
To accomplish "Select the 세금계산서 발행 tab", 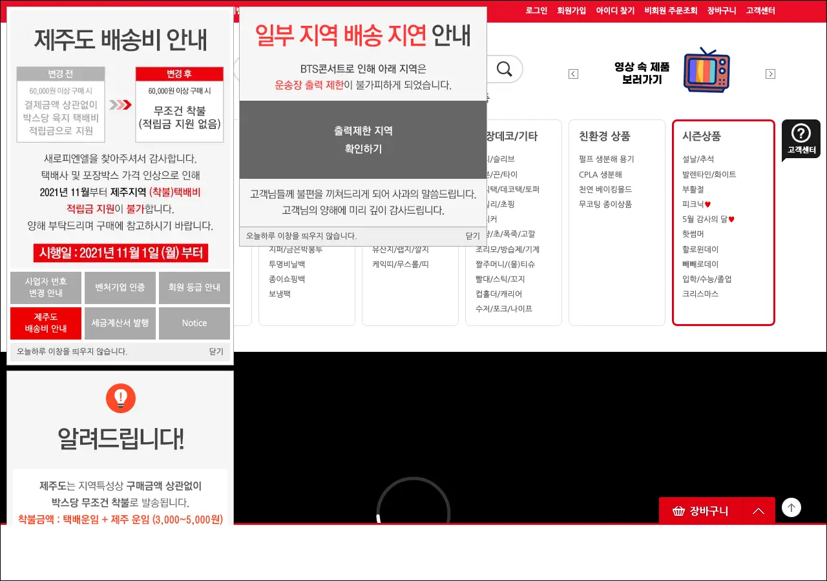I will click(120, 323).
